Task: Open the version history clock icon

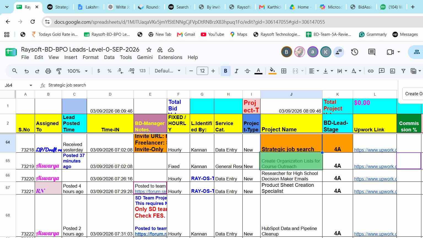Action: [354, 52]
